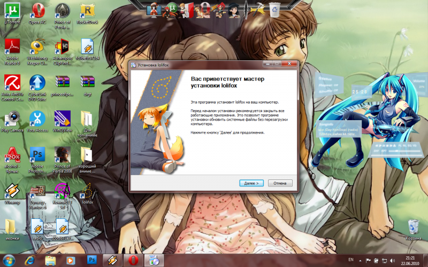The width and height of the screenshot is (428, 267).
Task: Open the EN language selector in taskbar
Action: click(351, 260)
